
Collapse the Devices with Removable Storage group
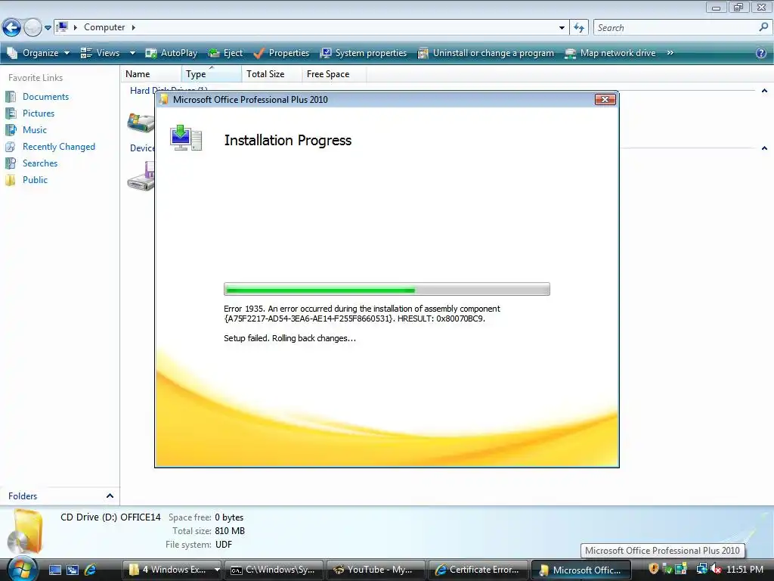[x=764, y=148]
